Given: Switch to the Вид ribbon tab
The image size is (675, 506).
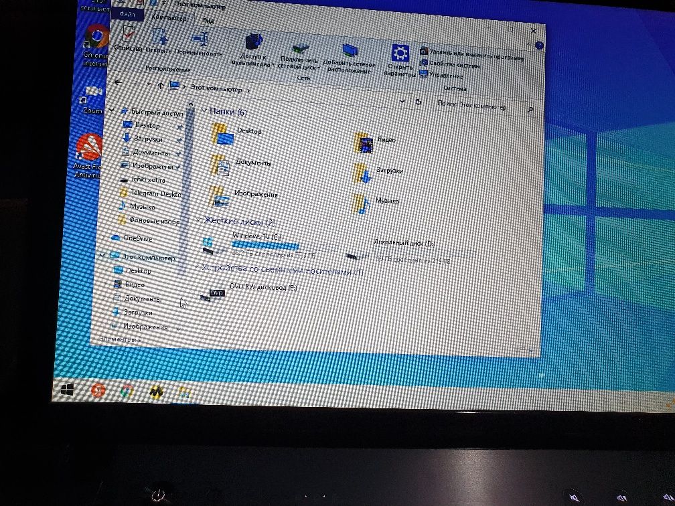Looking at the screenshot, I should (208, 20).
